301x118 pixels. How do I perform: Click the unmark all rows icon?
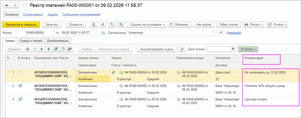(x=63, y=49)
